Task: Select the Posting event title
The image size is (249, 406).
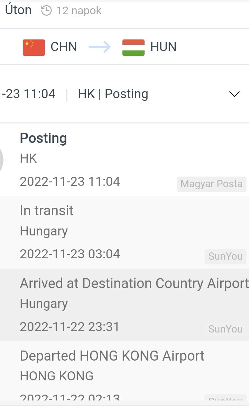Action: pos(43,138)
